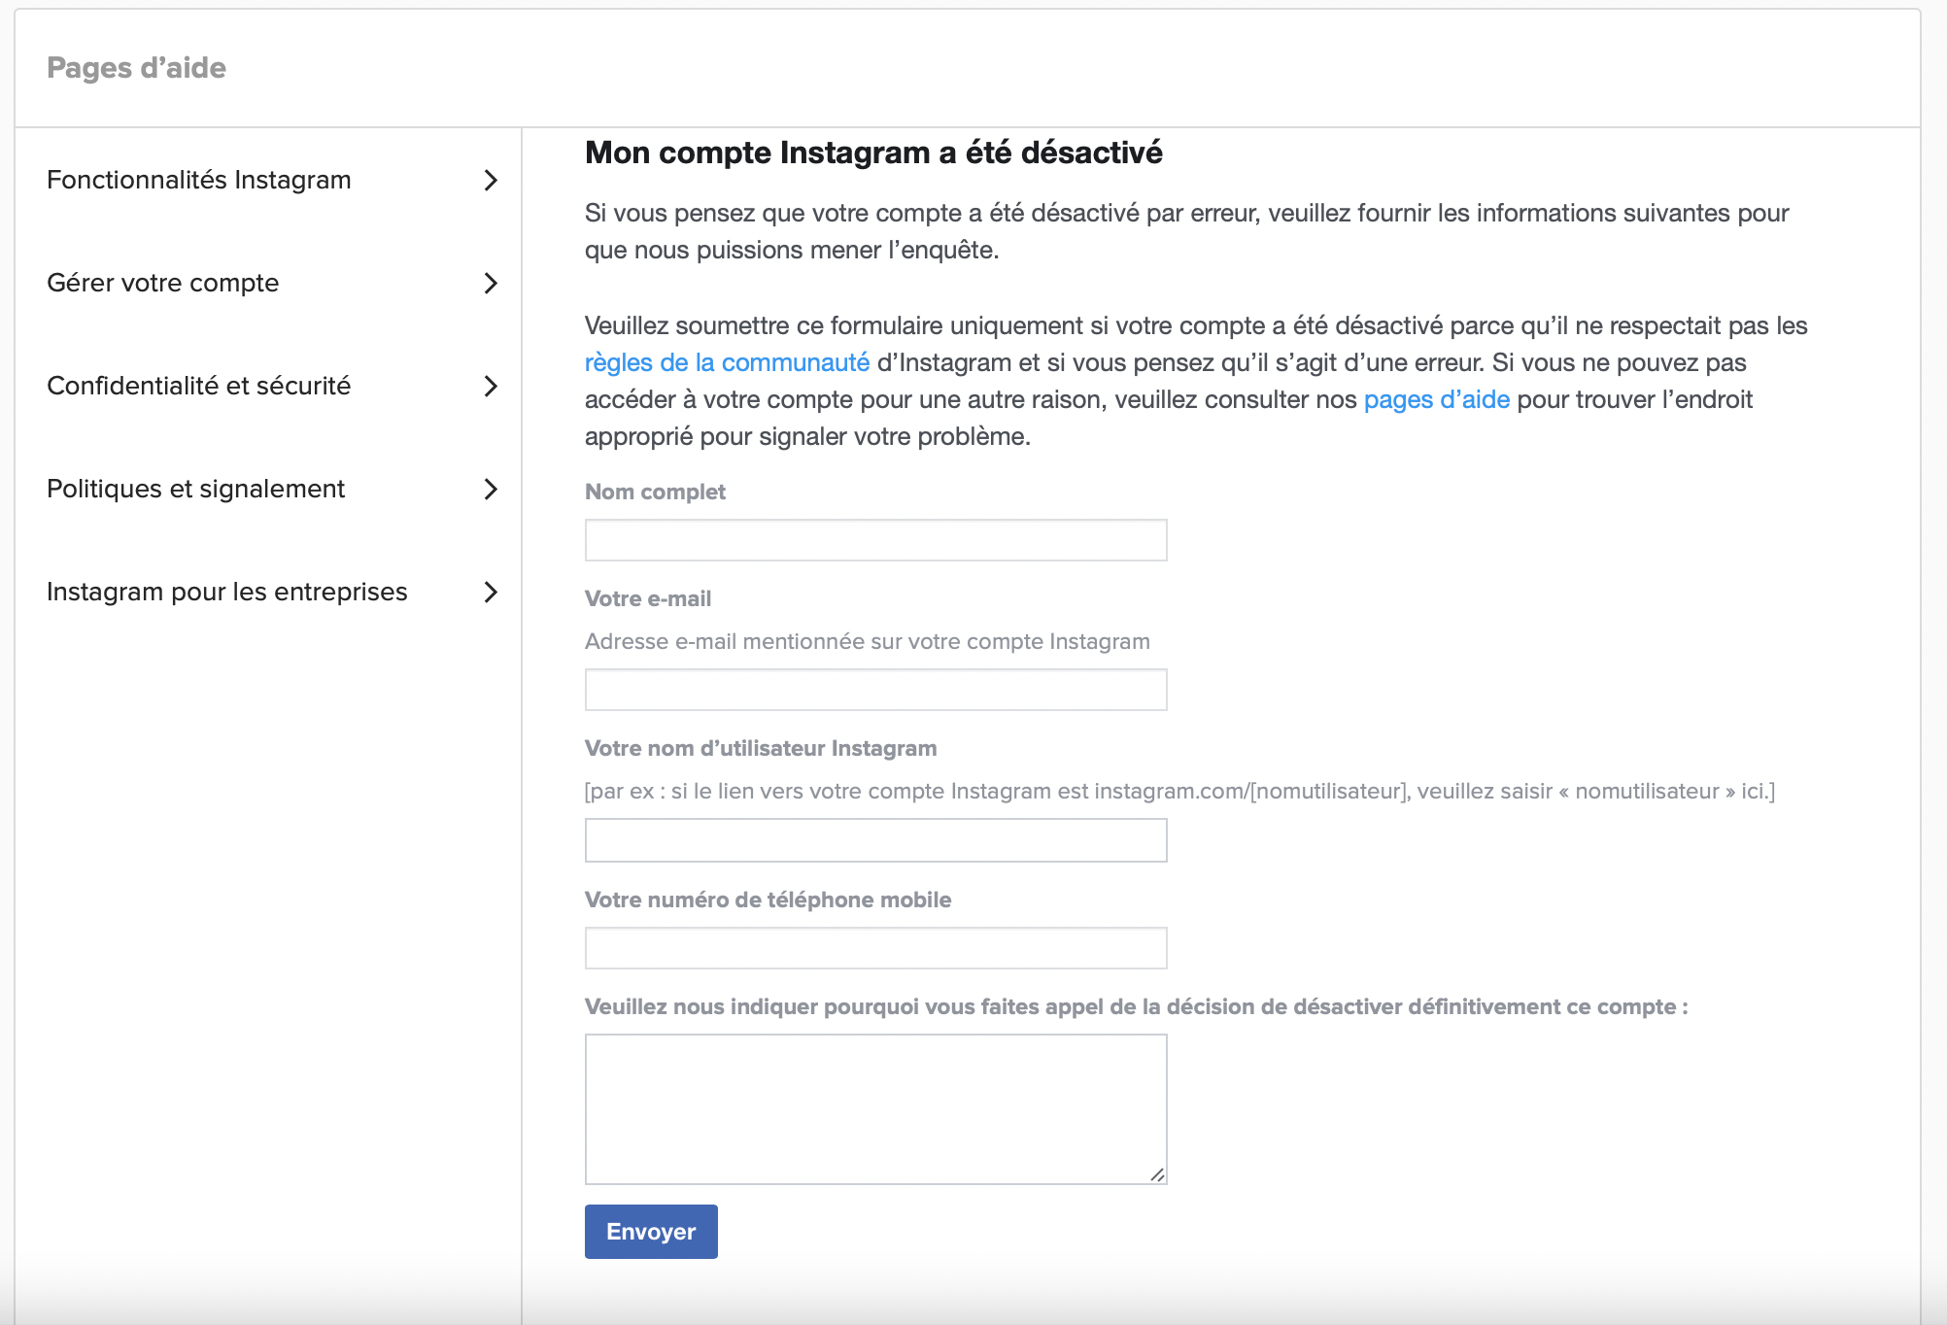Follow the règles de la communauté link
Screen dimensions: 1947x1325
[727, 362]
